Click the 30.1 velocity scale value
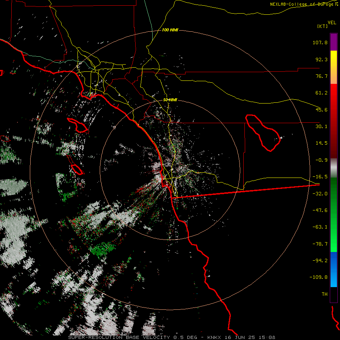 321,127
